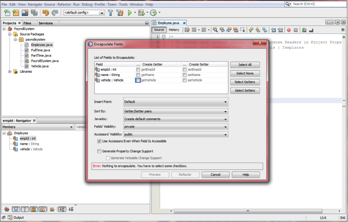Check the setEmpId setter checkbox
Screen dimensions: 348x222
[184, 69]
